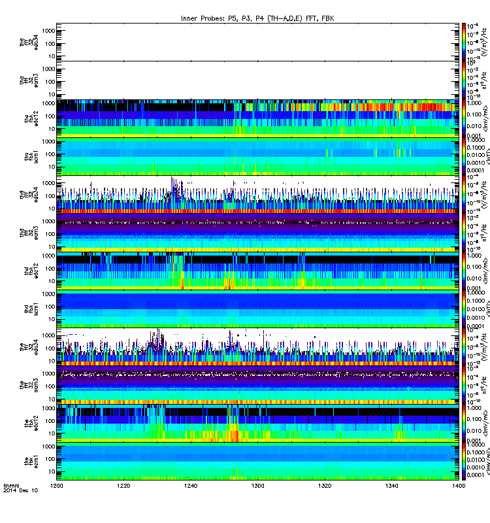The width and height of the screenshot is (490, 523).
Task: Click the thd fff edc34 spectrogram panel
Action: 257,194
